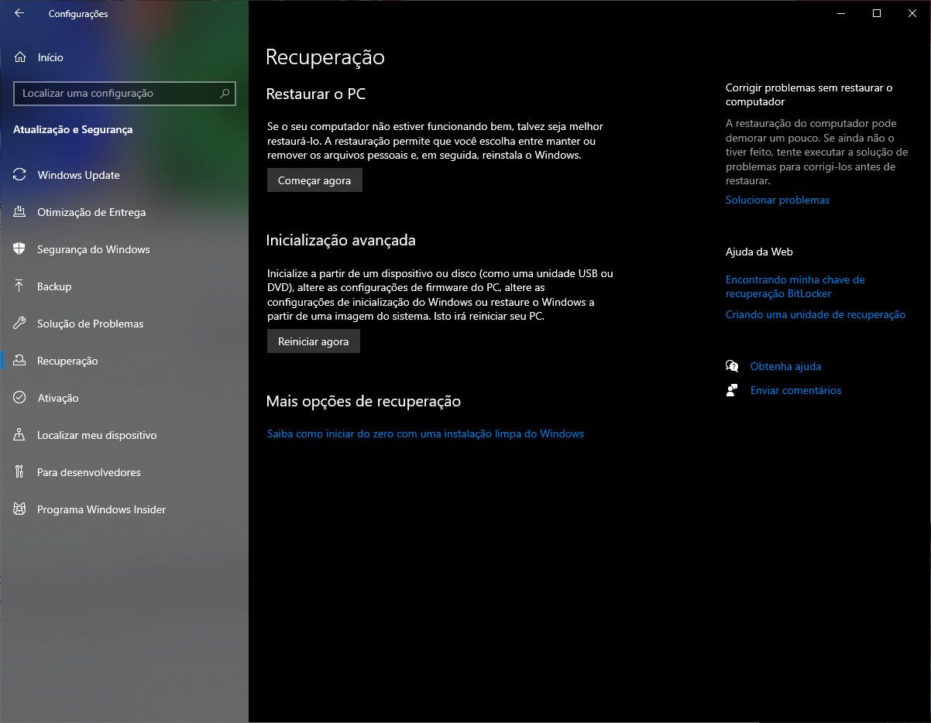
Task: Click the Backup upload arrow icon
Action: [20, 286]
